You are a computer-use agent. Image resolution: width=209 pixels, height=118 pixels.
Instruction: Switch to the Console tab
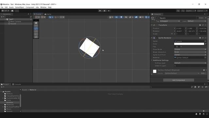(x=17, y=84)
